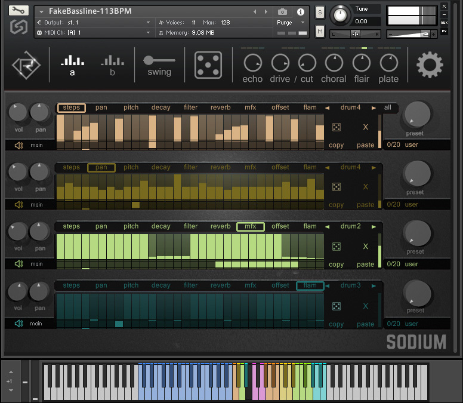This screenshot has width=463, height=403.
Task: Select the pitch tab in the first row
Action: click(x=131, y=108)
